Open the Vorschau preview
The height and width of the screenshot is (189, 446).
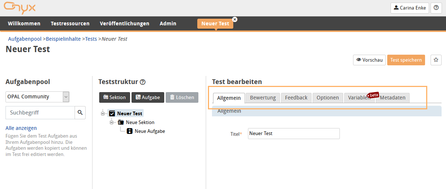pyautogui.click(x=369, y=60)
